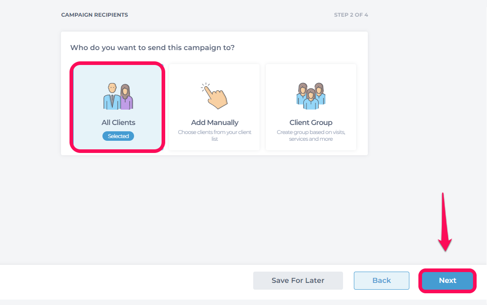Click 'Choose clients from your client list' description

[x=215, y=135]
